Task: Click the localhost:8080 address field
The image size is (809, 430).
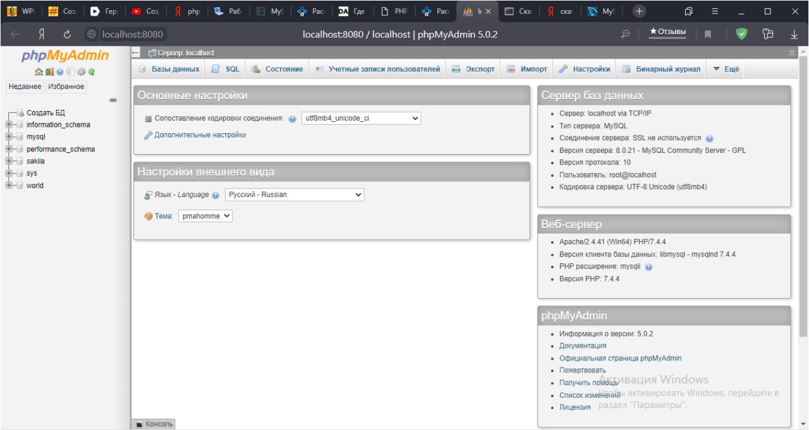Action: coord(133,35)
